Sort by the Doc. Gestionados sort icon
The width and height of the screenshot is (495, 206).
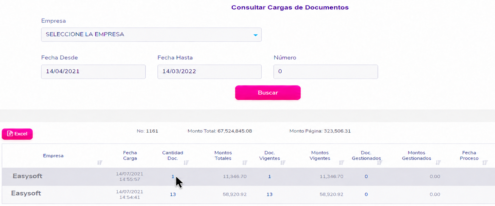379,162
